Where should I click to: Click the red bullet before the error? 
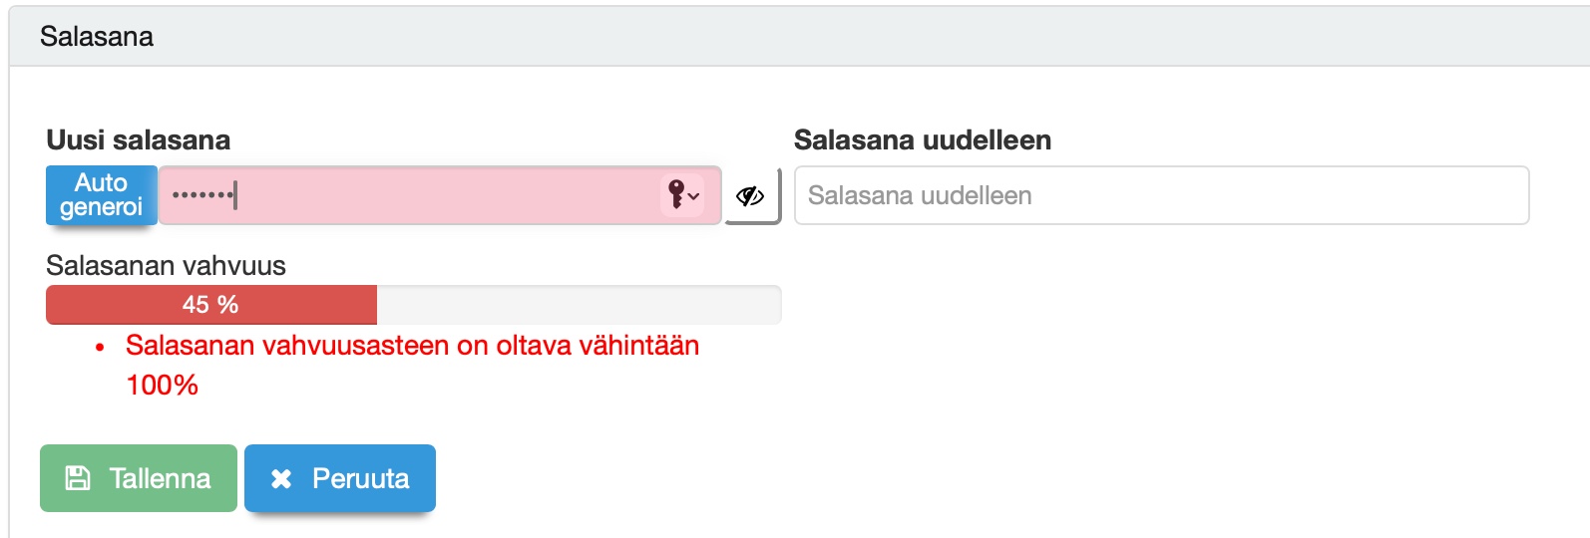click(x=100, y=348)
